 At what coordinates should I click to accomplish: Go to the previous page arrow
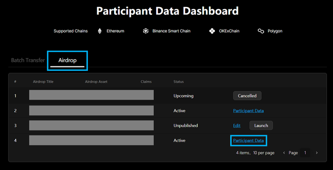(x=284, y=153)
